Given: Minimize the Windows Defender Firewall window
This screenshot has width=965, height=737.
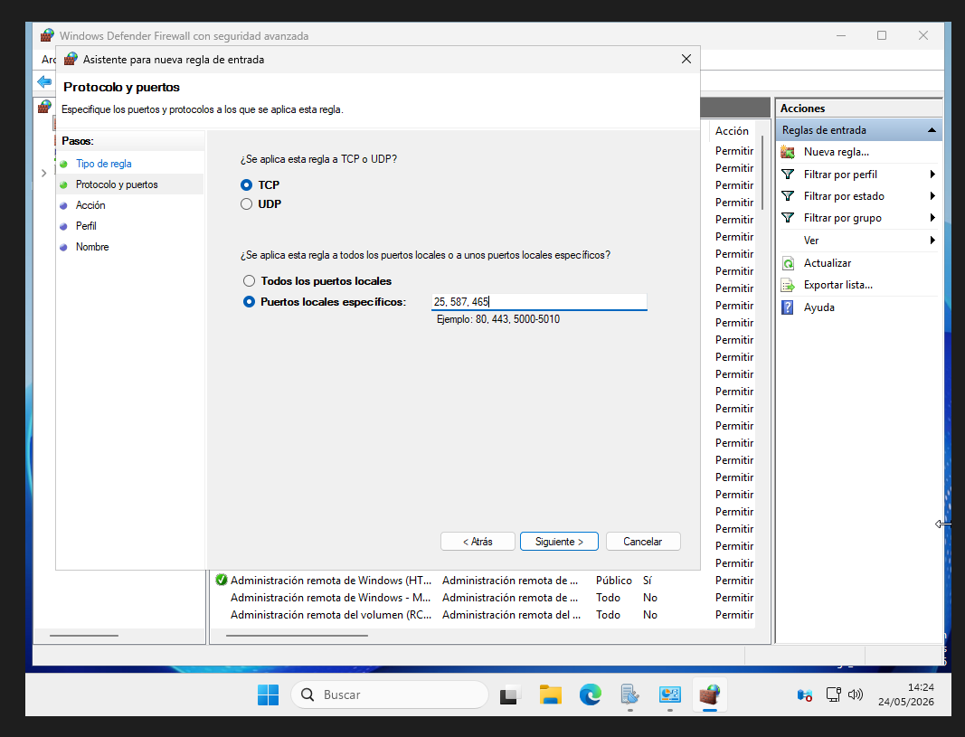Looking at the screenshot, I should (841, 35).
